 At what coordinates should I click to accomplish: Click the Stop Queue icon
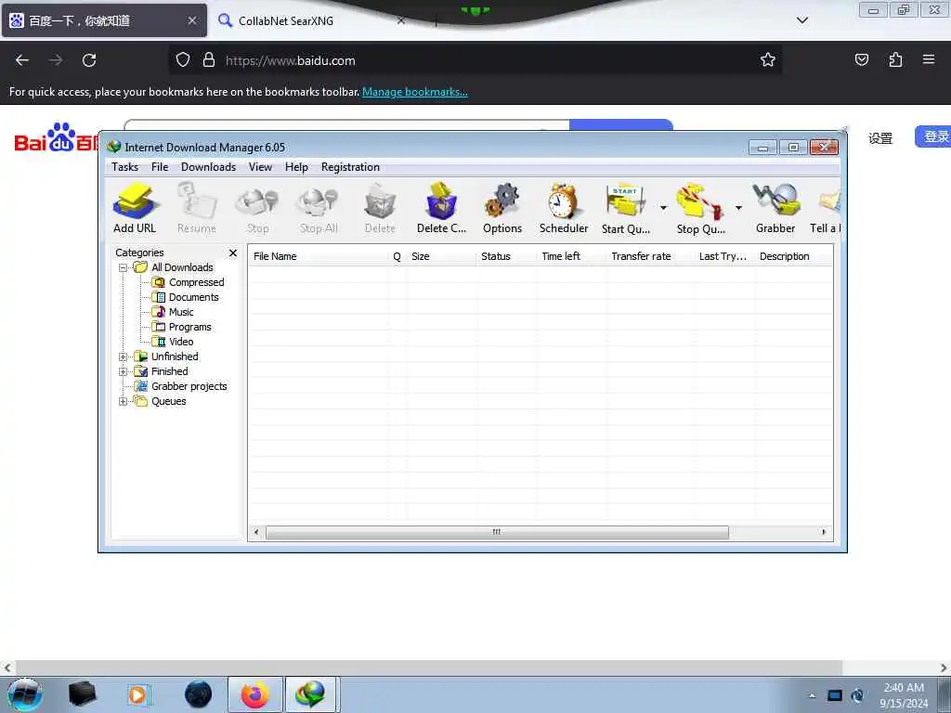[x=700, y=208]
